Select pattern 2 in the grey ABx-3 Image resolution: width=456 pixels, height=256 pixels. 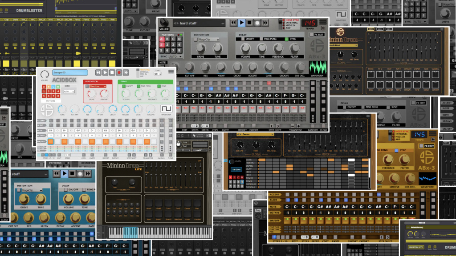coord(167,45)
